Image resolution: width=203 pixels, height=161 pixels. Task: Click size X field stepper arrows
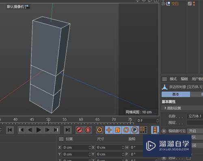(123, 148)
